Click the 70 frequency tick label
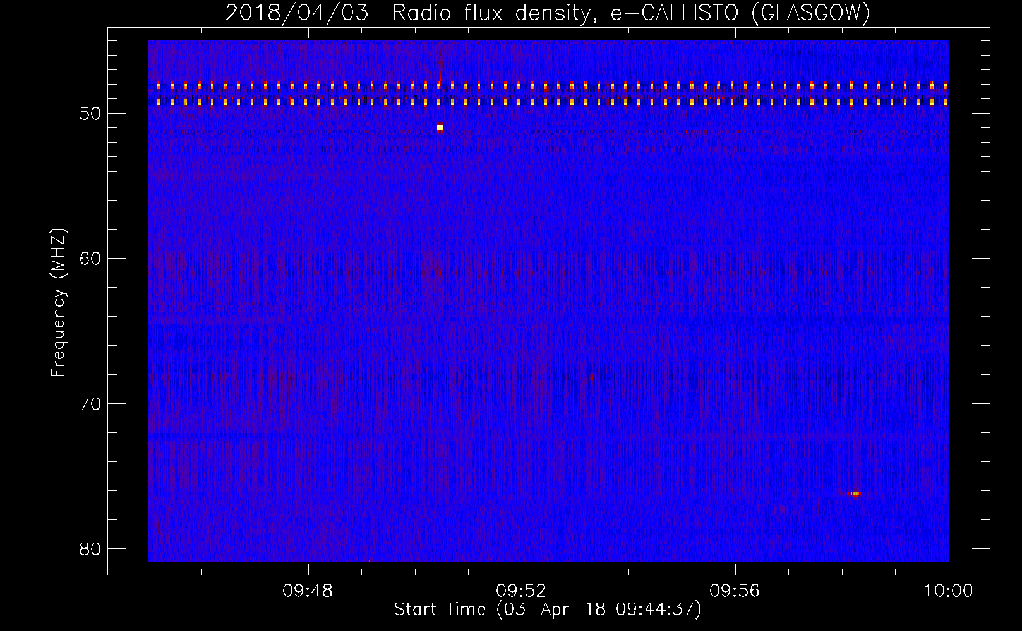 click(x=91, y=404)
